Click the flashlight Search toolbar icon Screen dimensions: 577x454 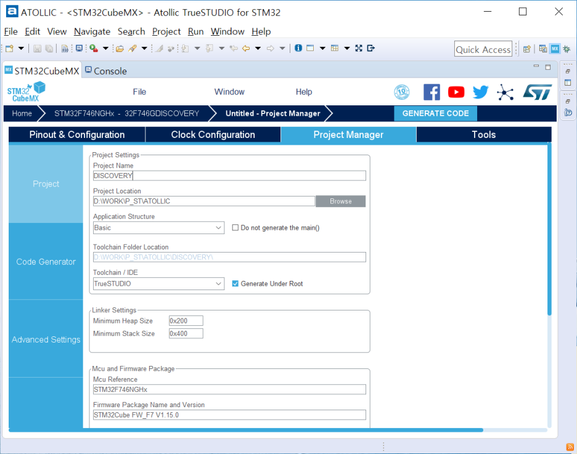(x=133, y=49)
